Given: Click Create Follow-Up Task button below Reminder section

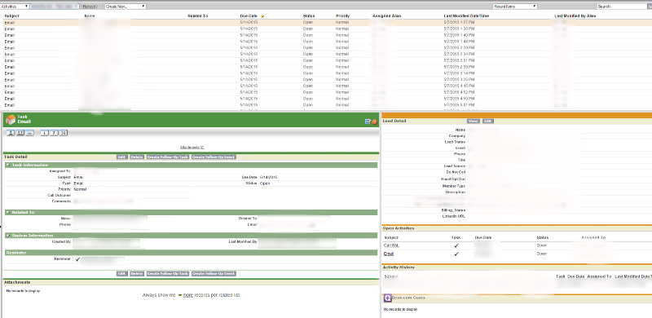Looking at the screenshot, I should point(168,274).
